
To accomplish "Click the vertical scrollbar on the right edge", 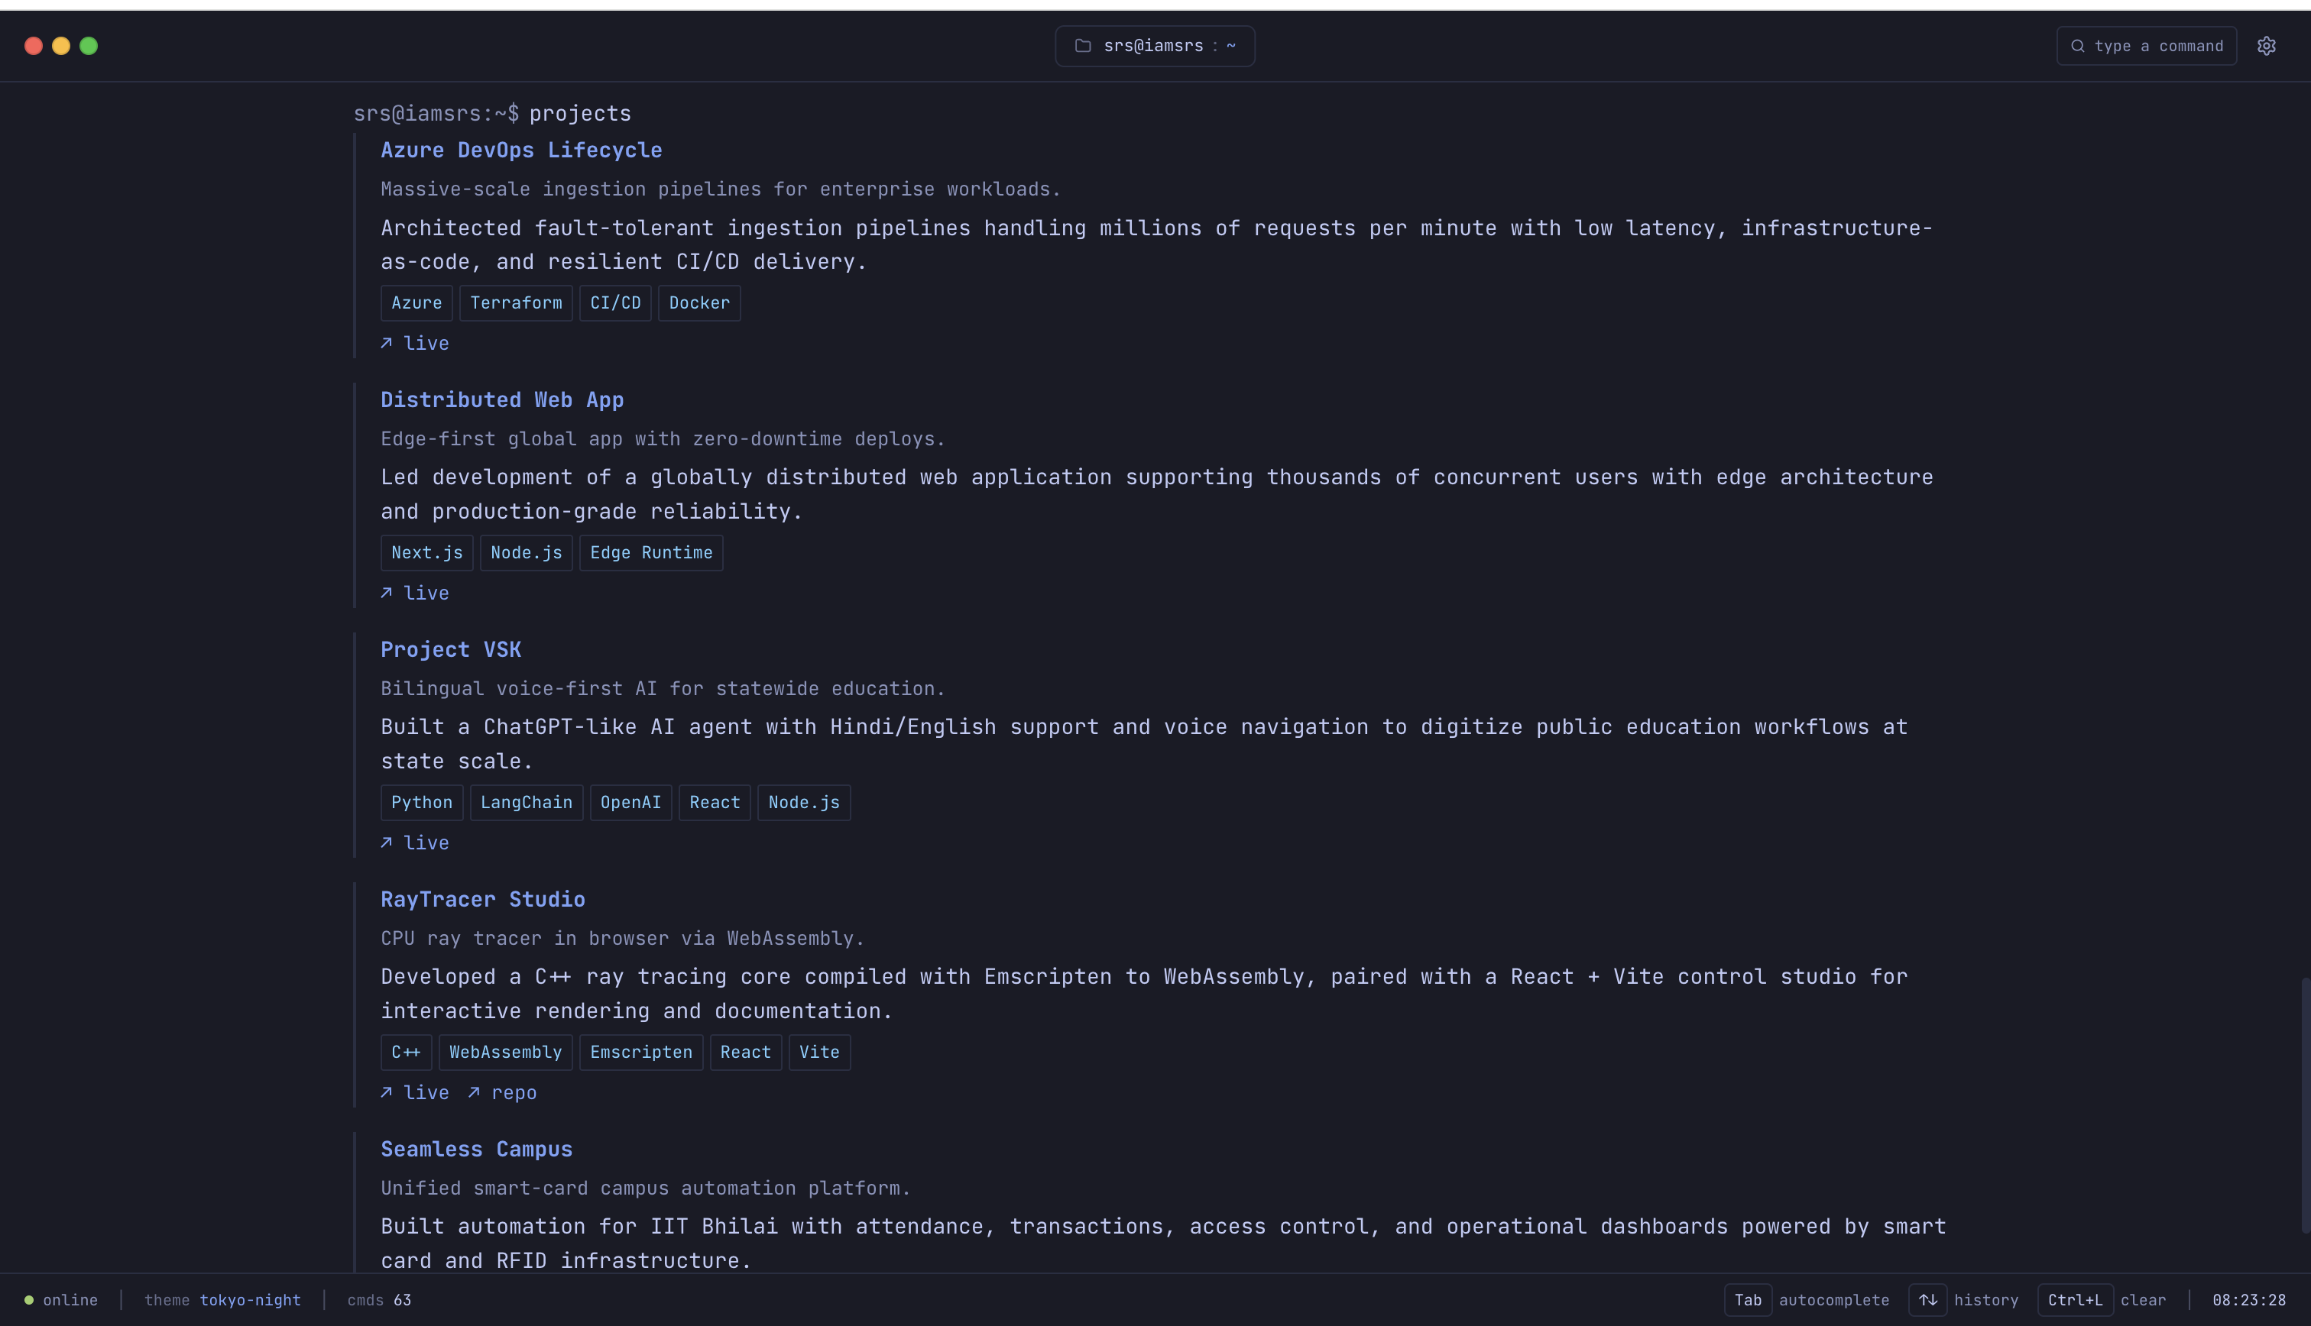I will [2305, 1104].
